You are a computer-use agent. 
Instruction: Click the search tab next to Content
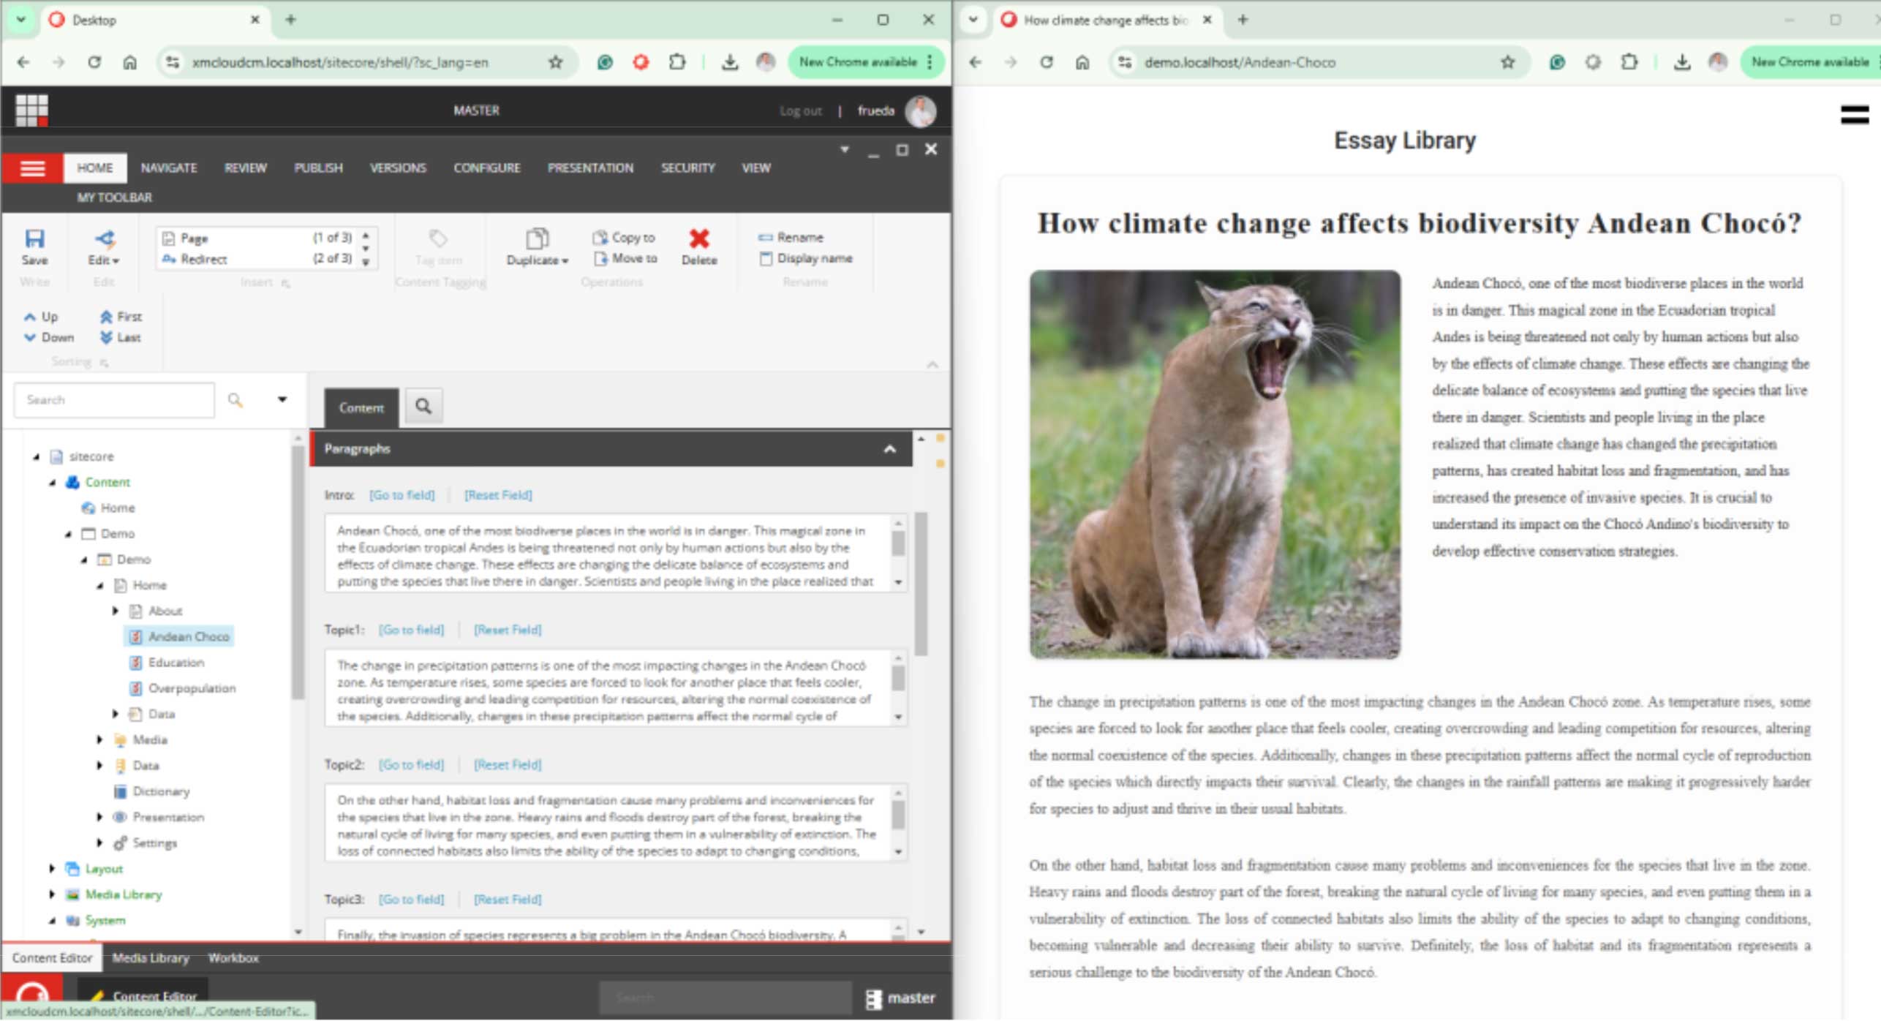click(423, 406)
